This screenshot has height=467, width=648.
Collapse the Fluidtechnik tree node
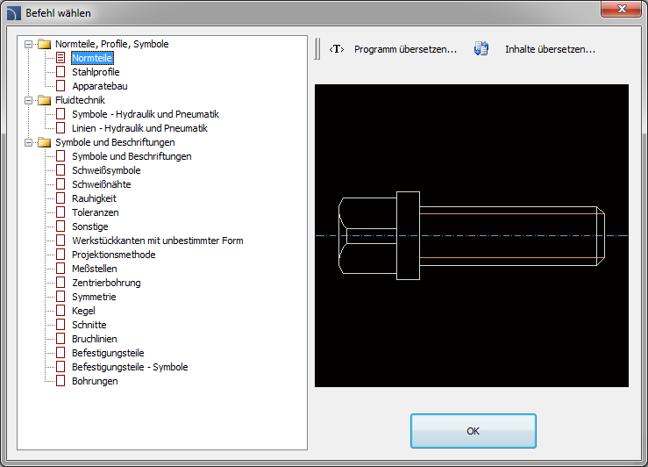click(29, 100)
